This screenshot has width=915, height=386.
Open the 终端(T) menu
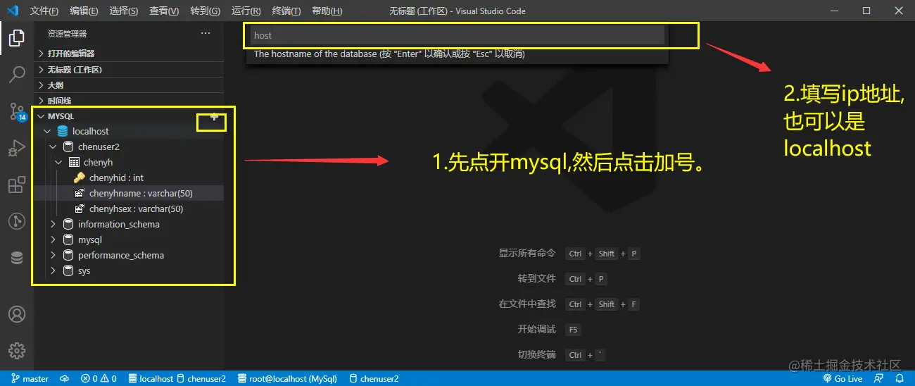point(286,11)
